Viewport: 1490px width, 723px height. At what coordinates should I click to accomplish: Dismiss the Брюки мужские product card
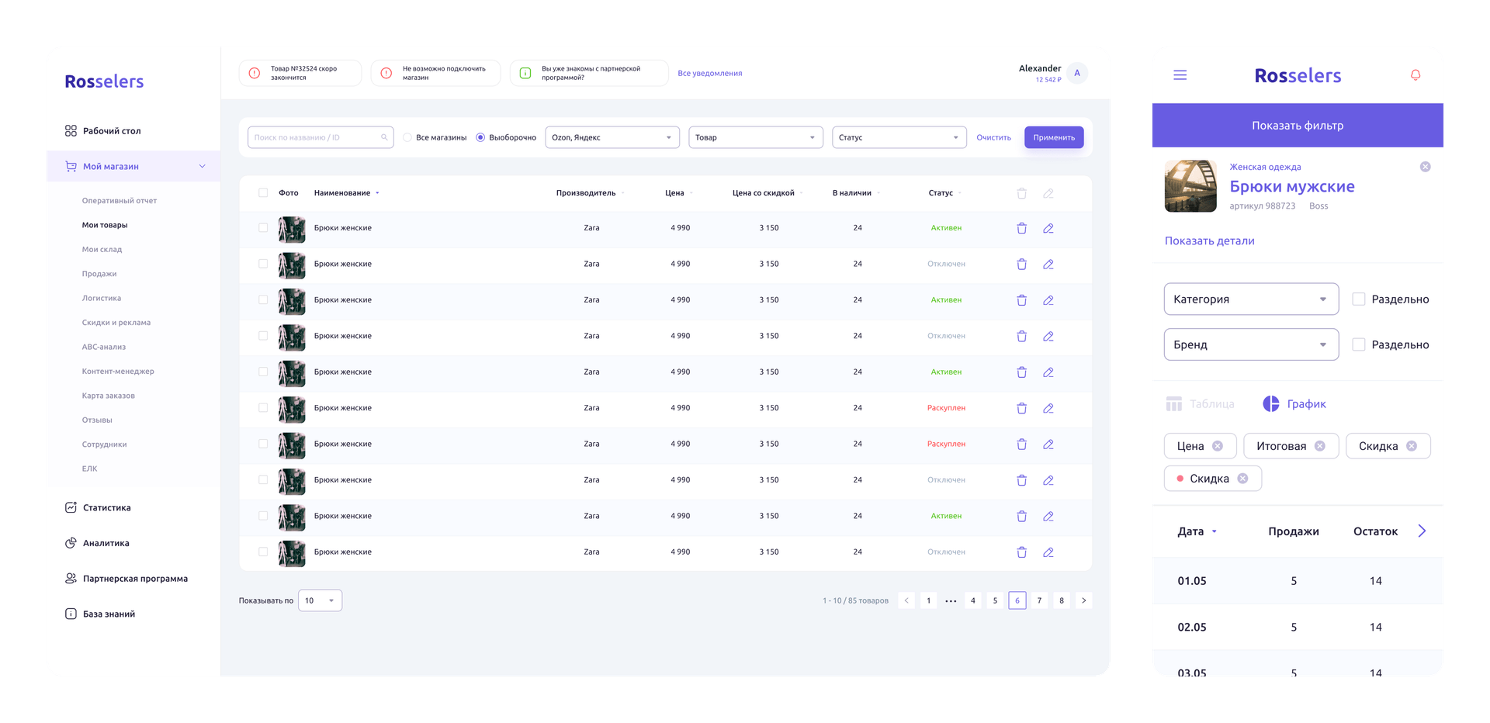1425,167
